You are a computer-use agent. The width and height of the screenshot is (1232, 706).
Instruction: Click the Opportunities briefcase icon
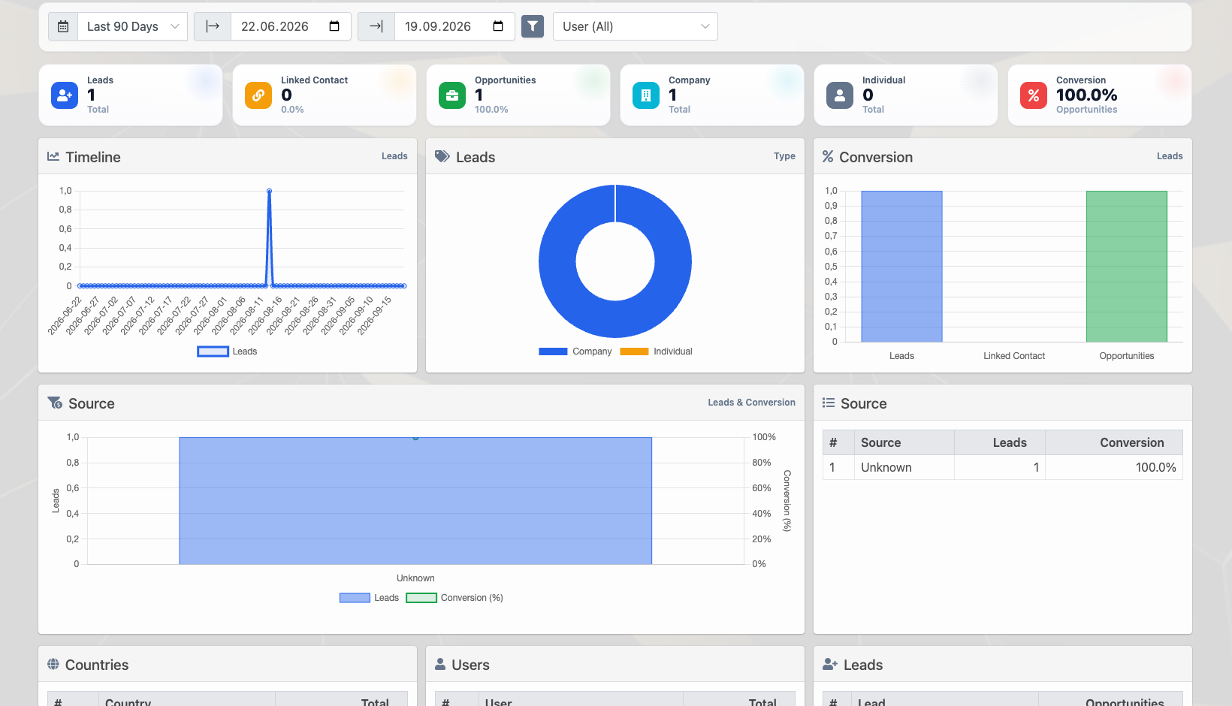[x=452, y=95]
